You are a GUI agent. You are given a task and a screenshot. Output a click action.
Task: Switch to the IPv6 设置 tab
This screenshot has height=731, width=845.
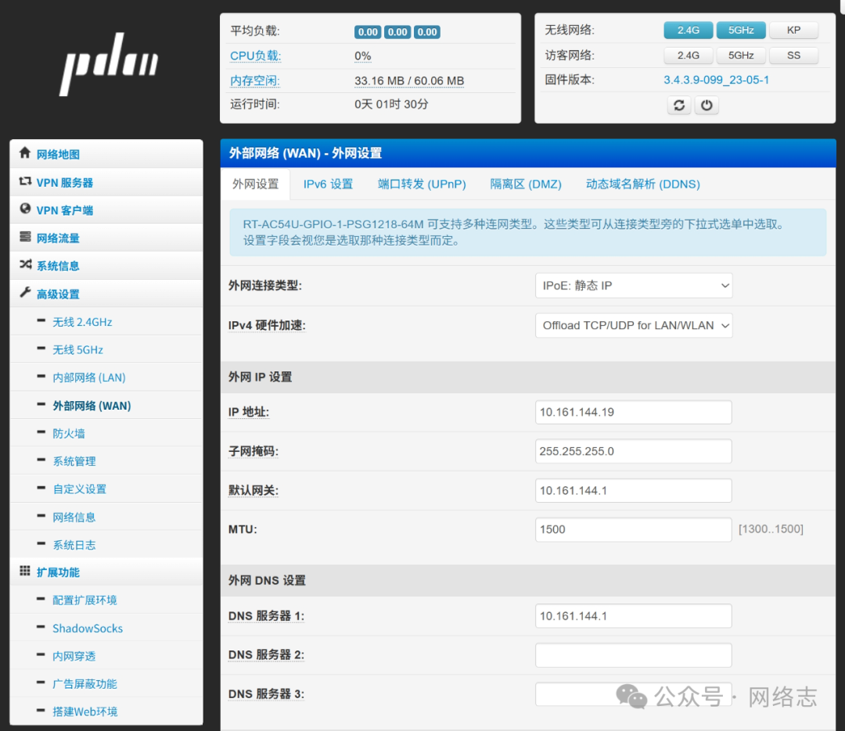[x=328, y=185]
